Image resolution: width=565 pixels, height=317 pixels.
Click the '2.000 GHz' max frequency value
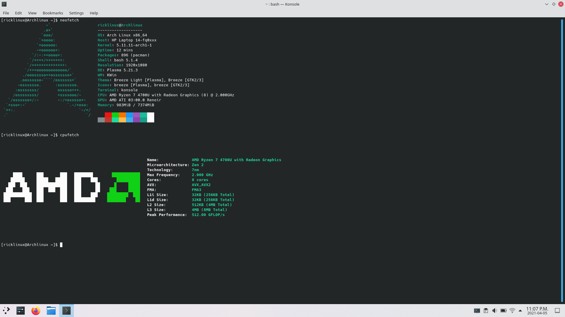coord(202,175)
